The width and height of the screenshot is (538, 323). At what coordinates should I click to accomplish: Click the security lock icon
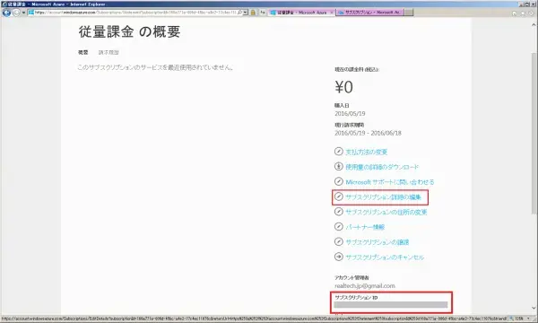coord(253,13)
